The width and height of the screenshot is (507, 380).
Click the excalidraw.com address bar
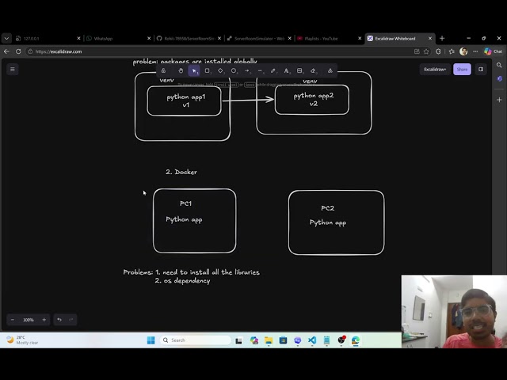[x=220, y=51]
